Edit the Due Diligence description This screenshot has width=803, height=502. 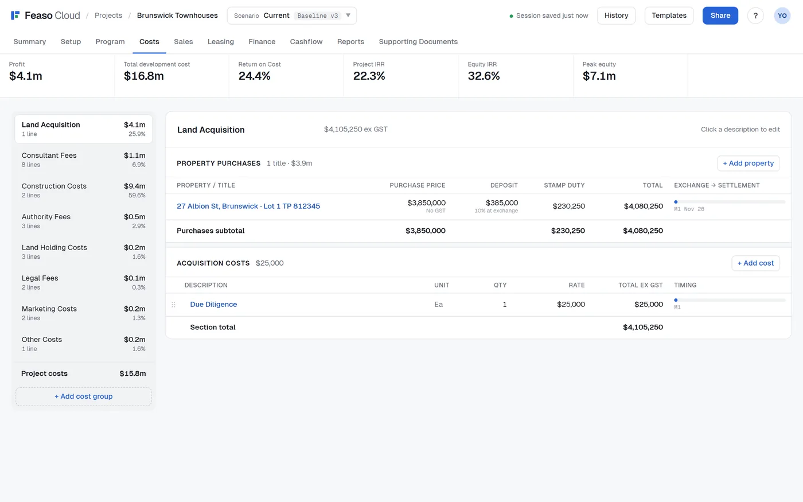pos(213,305)
